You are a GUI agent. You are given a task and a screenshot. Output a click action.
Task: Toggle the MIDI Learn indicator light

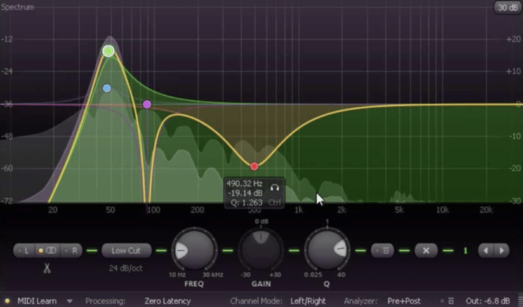pyautogui.click(x=7, y=301)
